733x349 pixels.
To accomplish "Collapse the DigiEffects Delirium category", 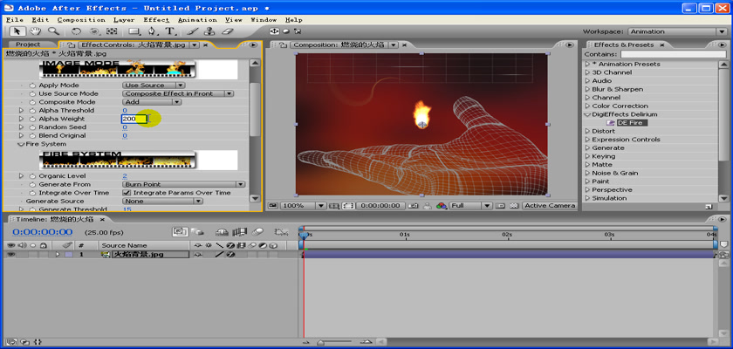I will [587, 114].
